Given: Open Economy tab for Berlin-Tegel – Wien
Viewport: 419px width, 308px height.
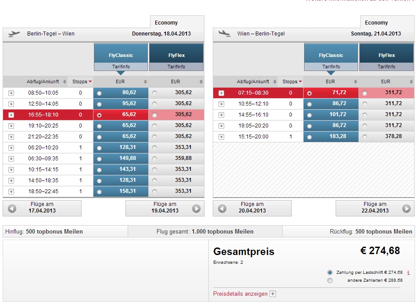Looking at the screenshot, I should click(166, 23).
